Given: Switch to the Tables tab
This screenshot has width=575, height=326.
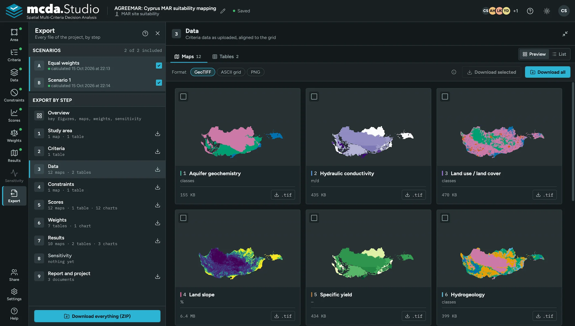Looking at the screenshot, I should click(x=225, y=57).
